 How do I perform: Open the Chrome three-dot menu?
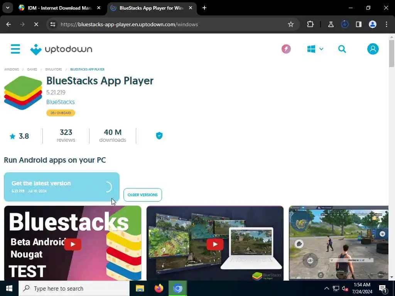[387, 24]
